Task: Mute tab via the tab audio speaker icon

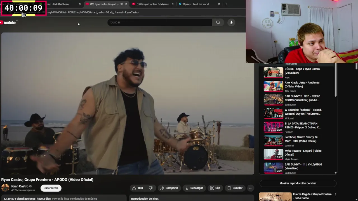Action: coord(121,4)
